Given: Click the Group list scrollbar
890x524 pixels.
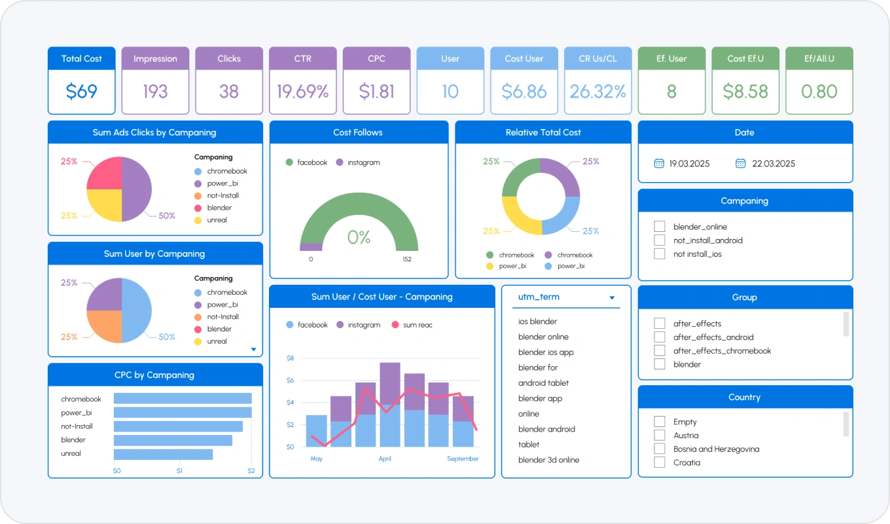Looking at the screenshot, I should click(x=846, y=324).
